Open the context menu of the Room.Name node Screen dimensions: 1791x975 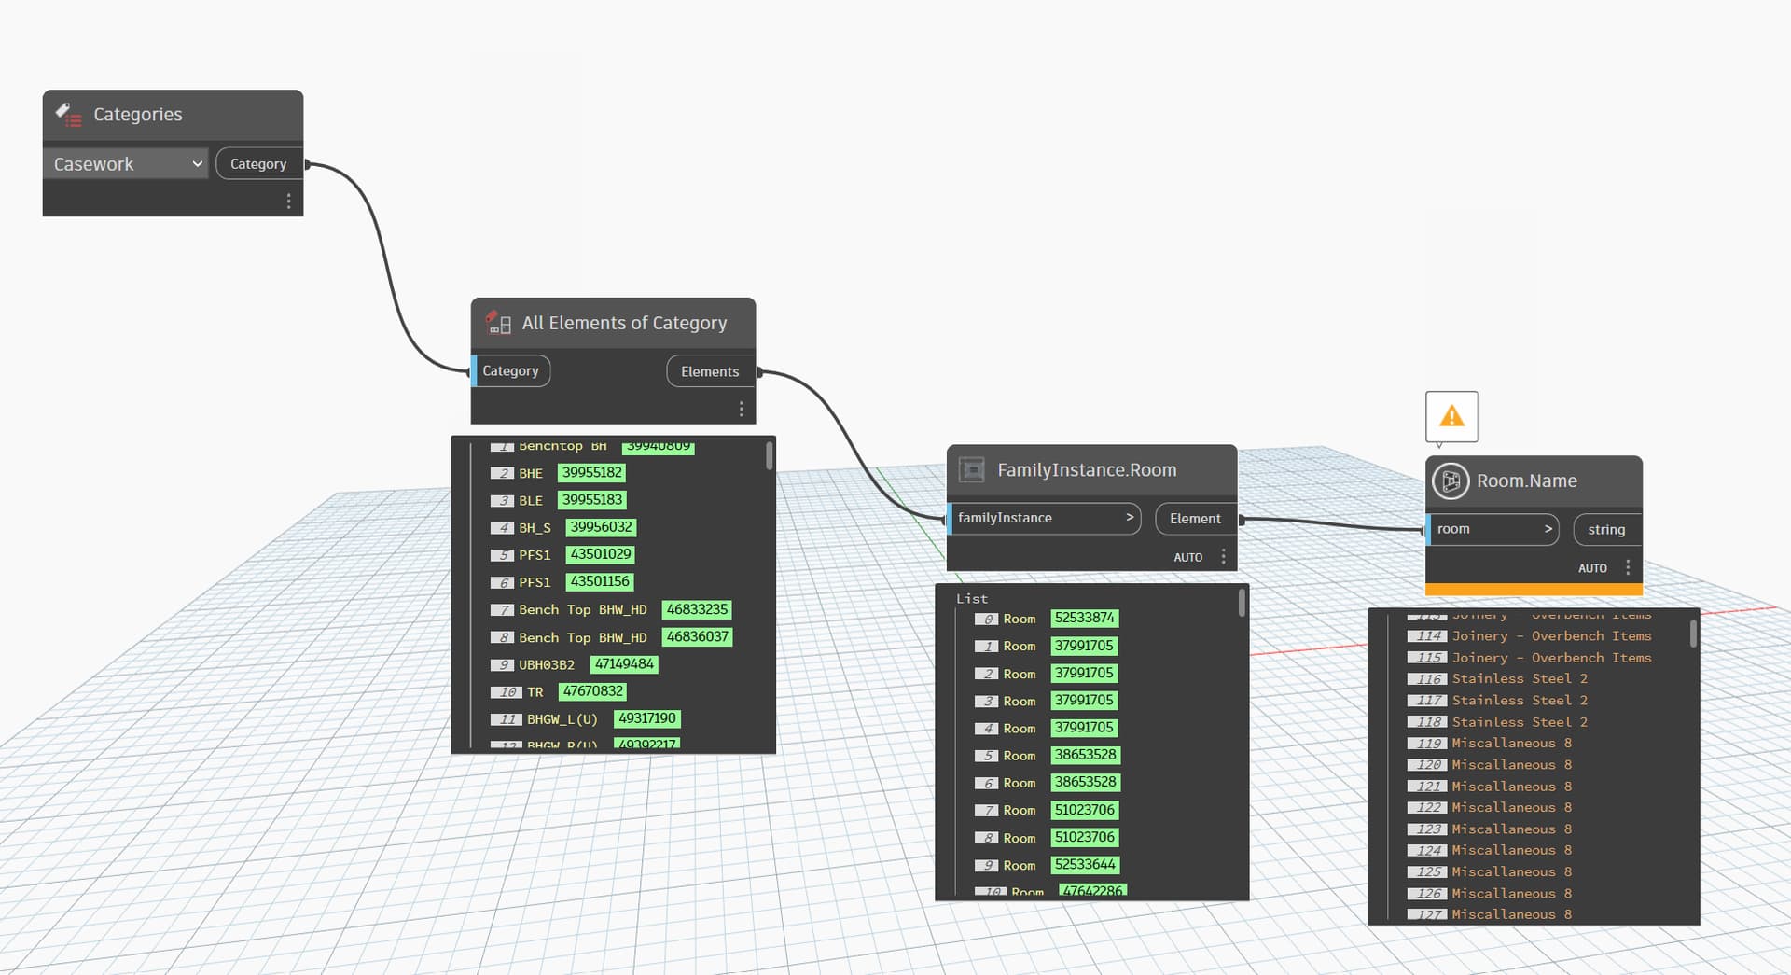click(x=1629, y=567)
